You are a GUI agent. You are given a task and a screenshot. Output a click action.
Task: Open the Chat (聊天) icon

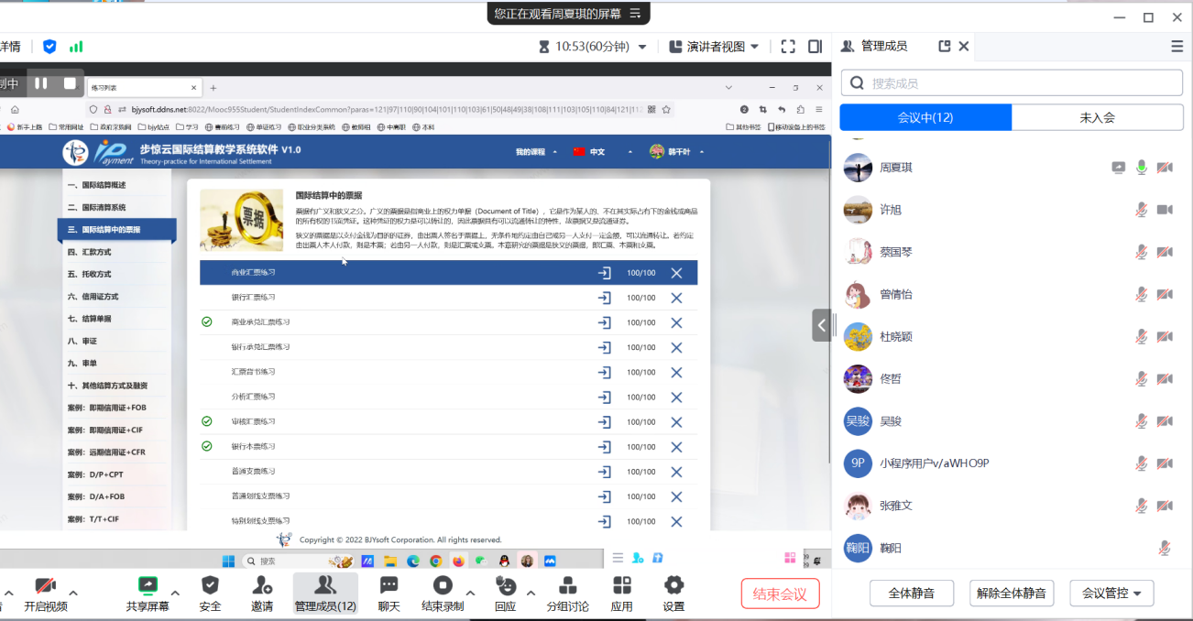[x=389, y=586]
